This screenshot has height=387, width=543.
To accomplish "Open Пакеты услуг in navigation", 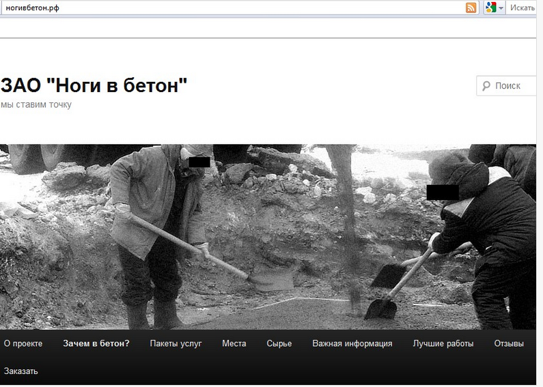I will coord(176,343).
